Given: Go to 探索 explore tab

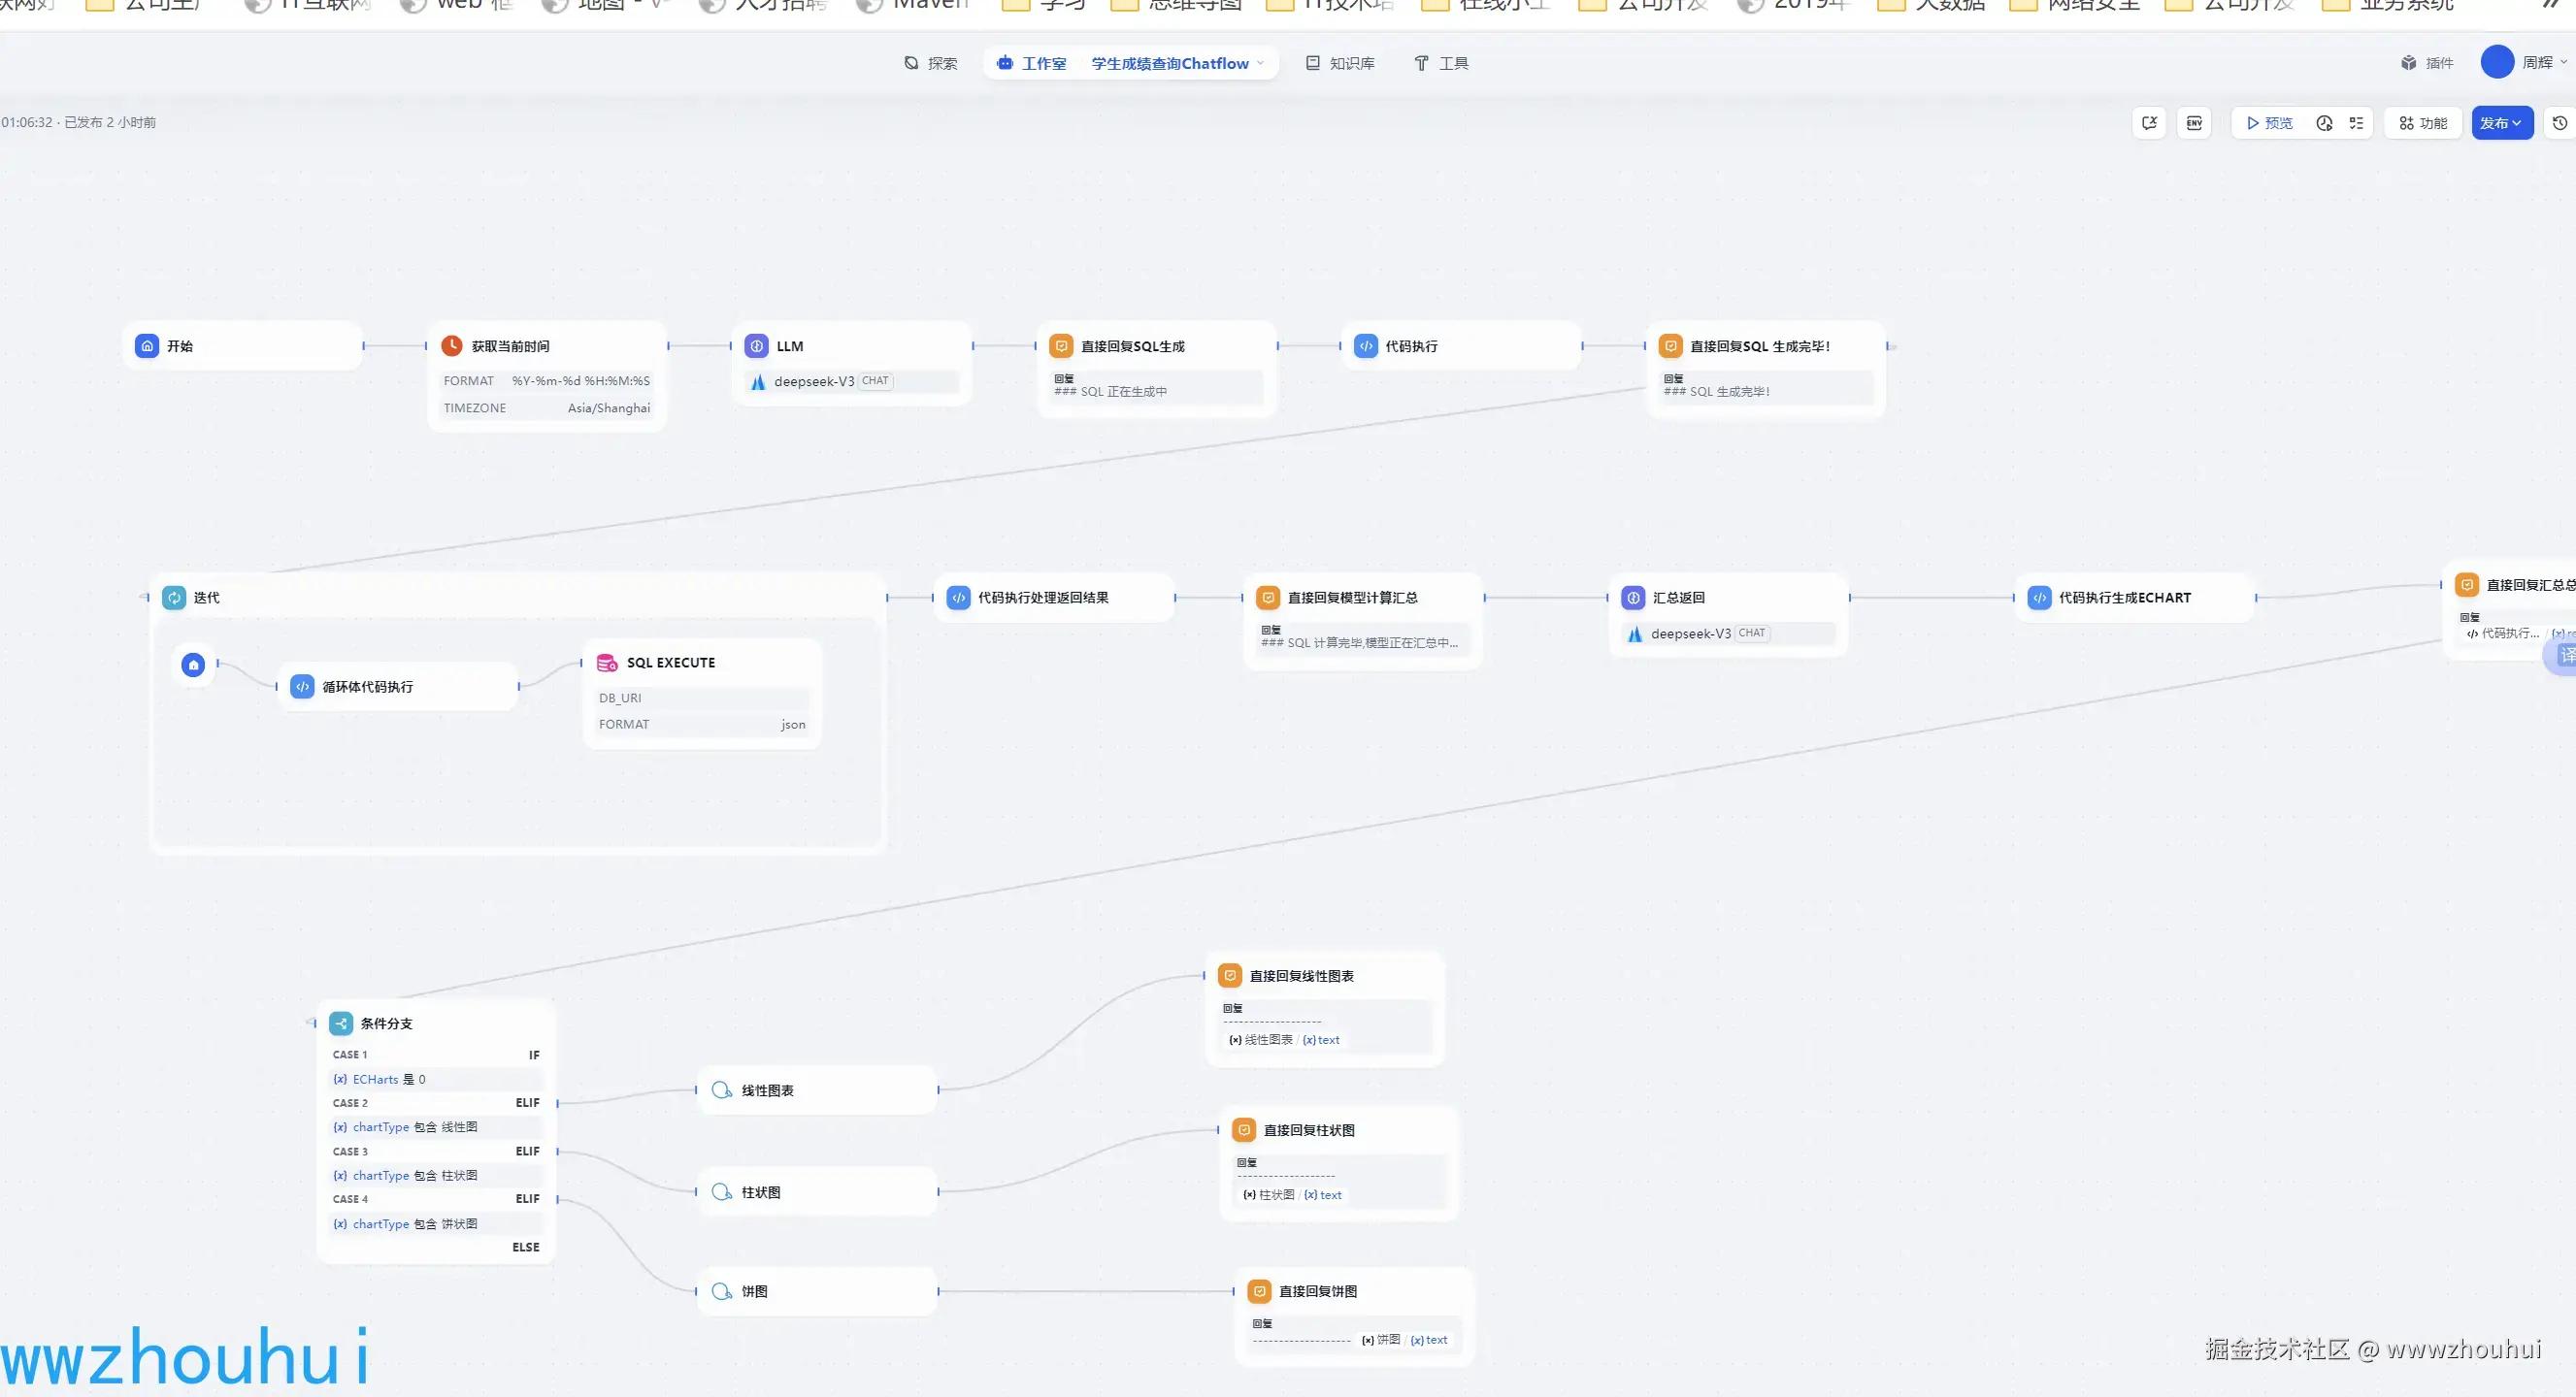Looking at the screenshot, I should (931, 63).
